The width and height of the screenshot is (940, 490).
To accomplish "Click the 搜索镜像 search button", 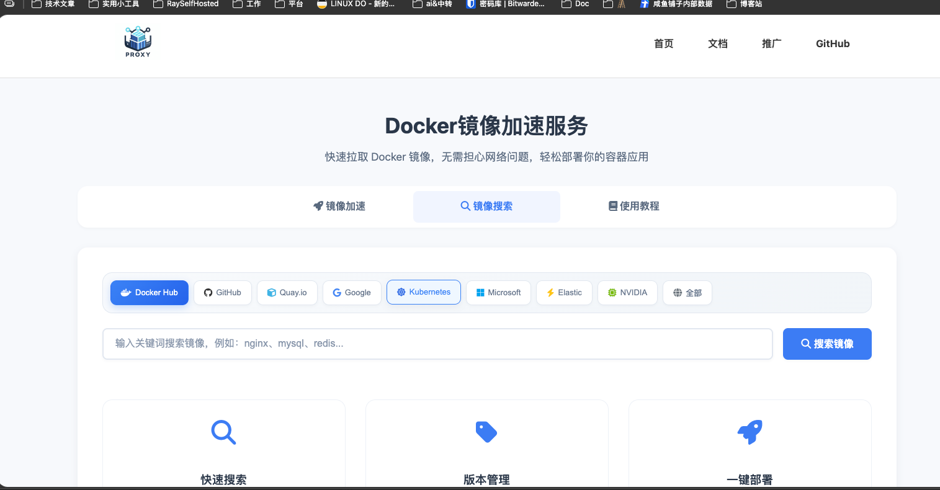I will [827, 344].
